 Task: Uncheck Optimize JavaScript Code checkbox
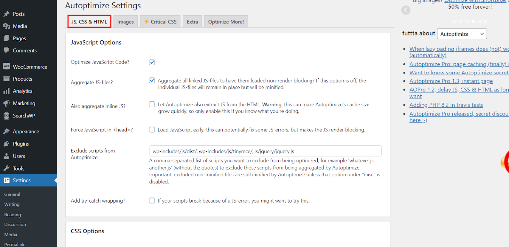(x=152, y=62)
